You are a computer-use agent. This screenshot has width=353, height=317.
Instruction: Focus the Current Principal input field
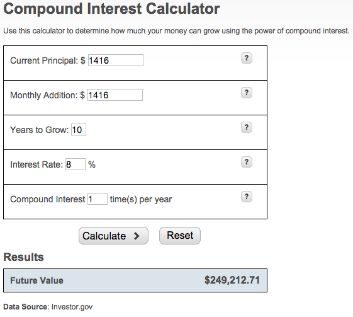116,61
